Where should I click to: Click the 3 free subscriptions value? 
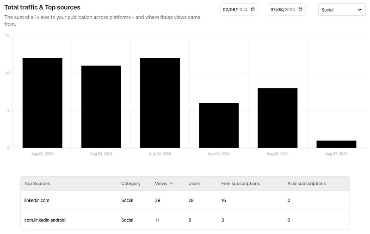[223, 220]
